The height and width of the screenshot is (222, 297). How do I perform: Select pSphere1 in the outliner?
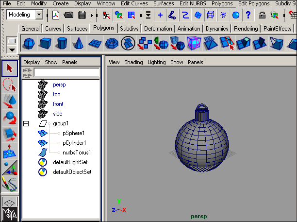coord(73,133)
